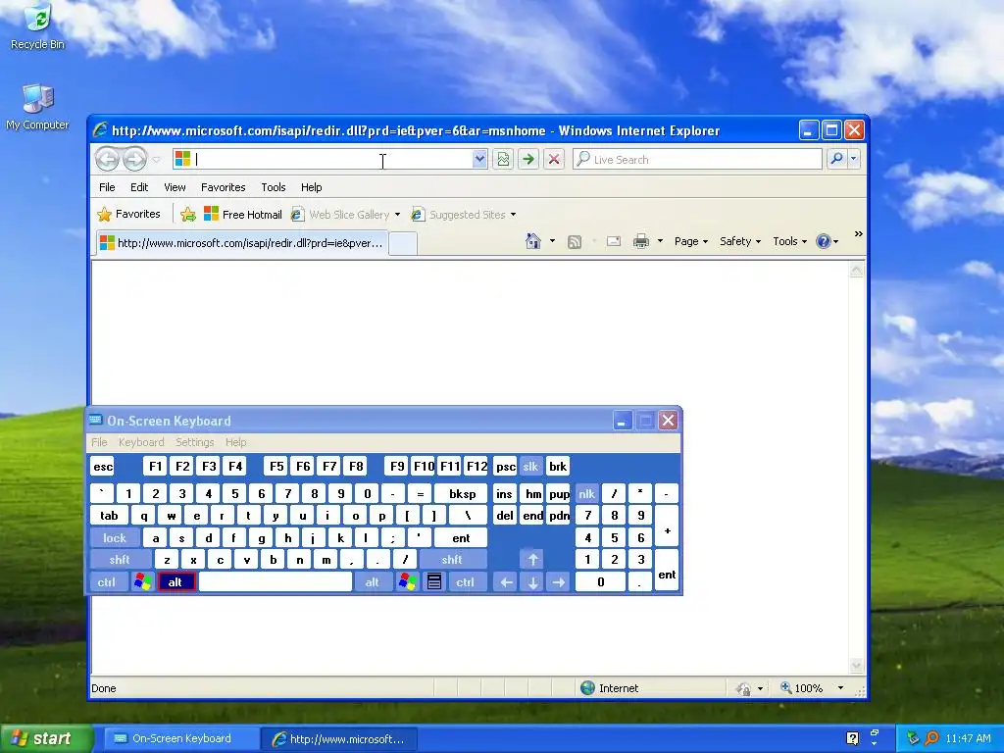Click the vertical scrollbar down arrow
Viewport: 1004px width, 753px height.
coord(857,666)
